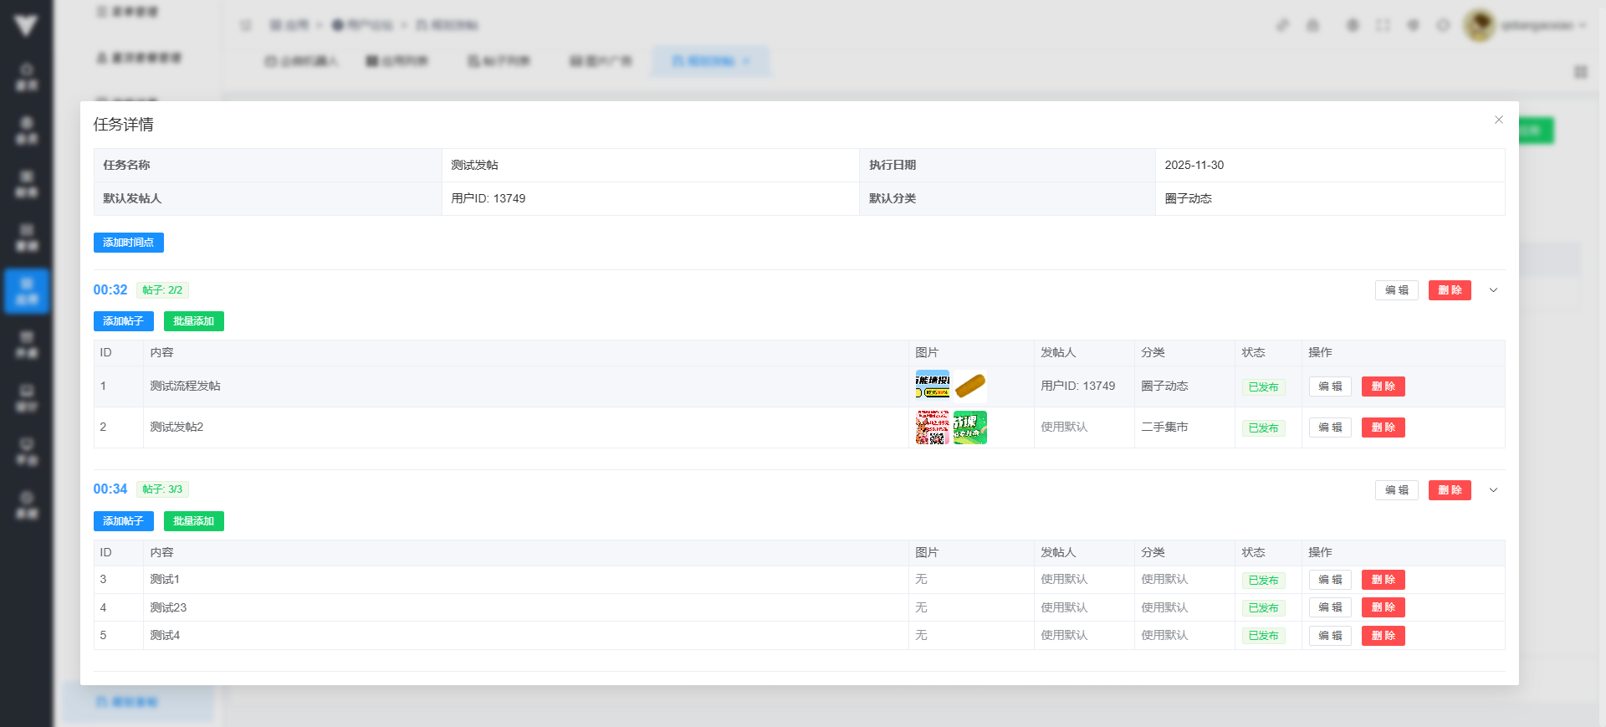Image resolution: width=1606 pixels, height=727 pixels.
Task: Collapse the 00:34 time slot chevron
Action: click(x=1493, y=490)
